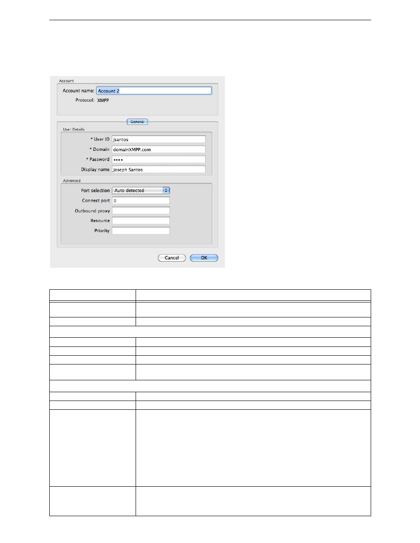This screenshot has height=543, width=420.
Task: Click the "Port selection" label
Action: coord(95,190)
